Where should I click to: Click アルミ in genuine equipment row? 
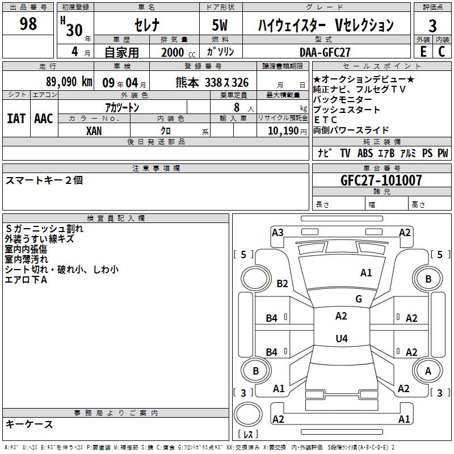(x=408, y=153)
